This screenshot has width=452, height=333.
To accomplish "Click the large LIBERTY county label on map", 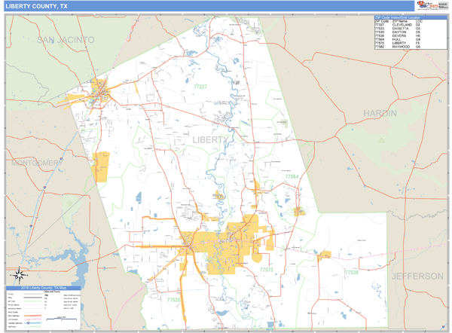I will 210,140.
